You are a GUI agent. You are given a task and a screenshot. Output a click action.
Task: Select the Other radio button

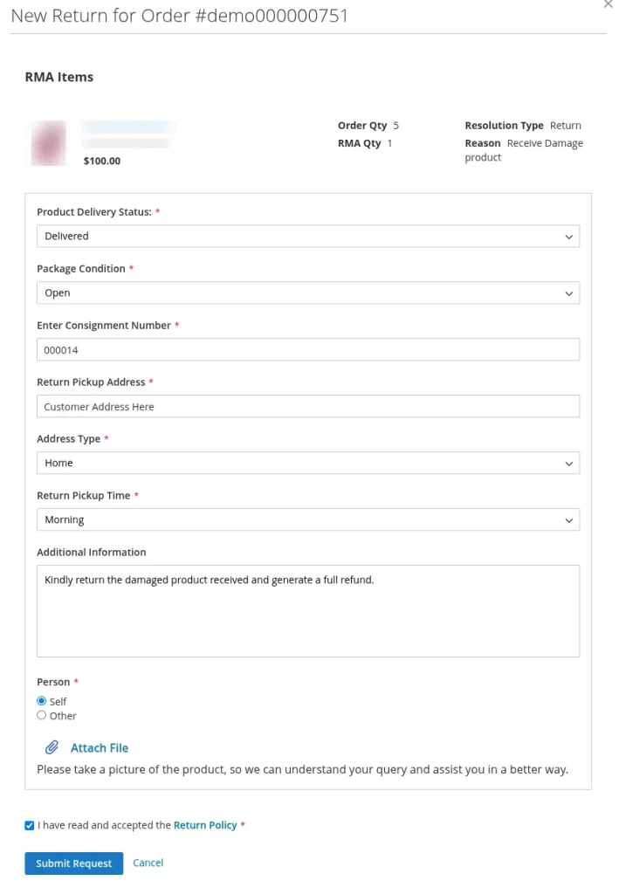(x=41, y=715)
